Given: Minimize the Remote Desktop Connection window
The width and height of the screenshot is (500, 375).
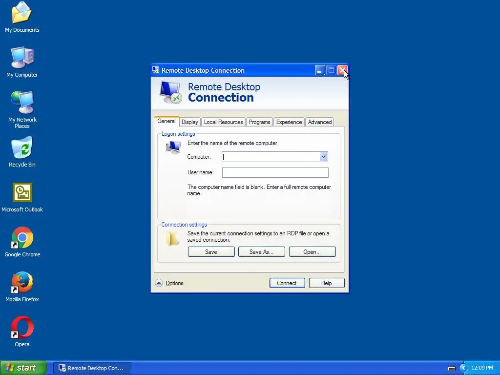Looking at the screenshot, I should [x=320, y=70].
